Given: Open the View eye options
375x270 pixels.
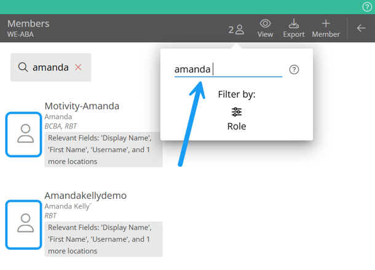Looking at the screenshot, I should coord(265,28).
